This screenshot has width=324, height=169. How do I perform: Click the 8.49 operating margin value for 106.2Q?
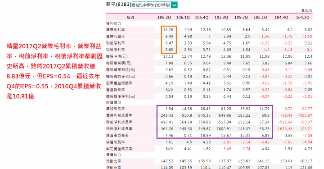point(169,37)
